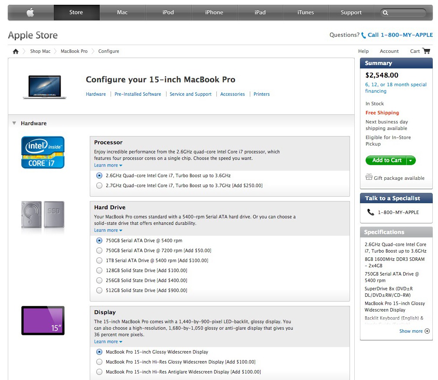This screenshot has width=438, height=380.
Task: Open the iPod tab
Action: 168,12
